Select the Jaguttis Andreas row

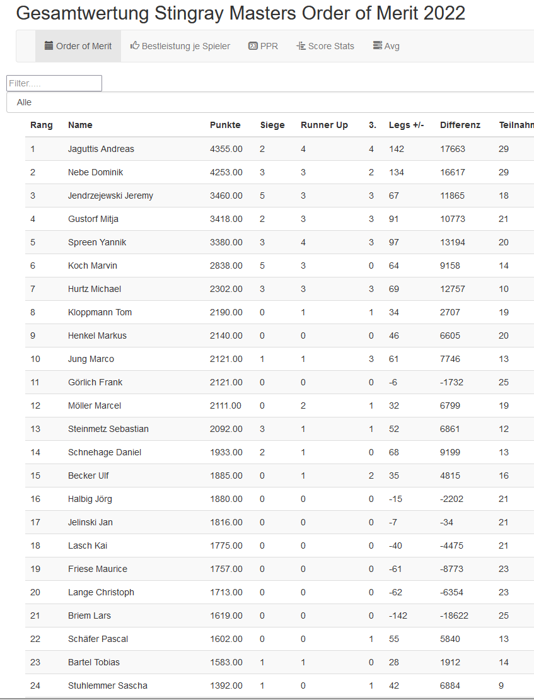(101, 149)
